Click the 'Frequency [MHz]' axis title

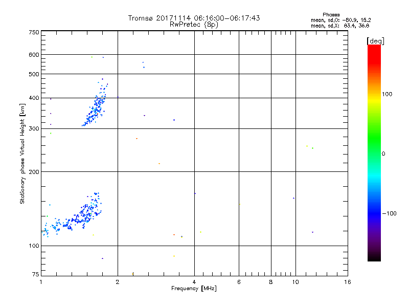pyautogui.click(x=194, y=289)
